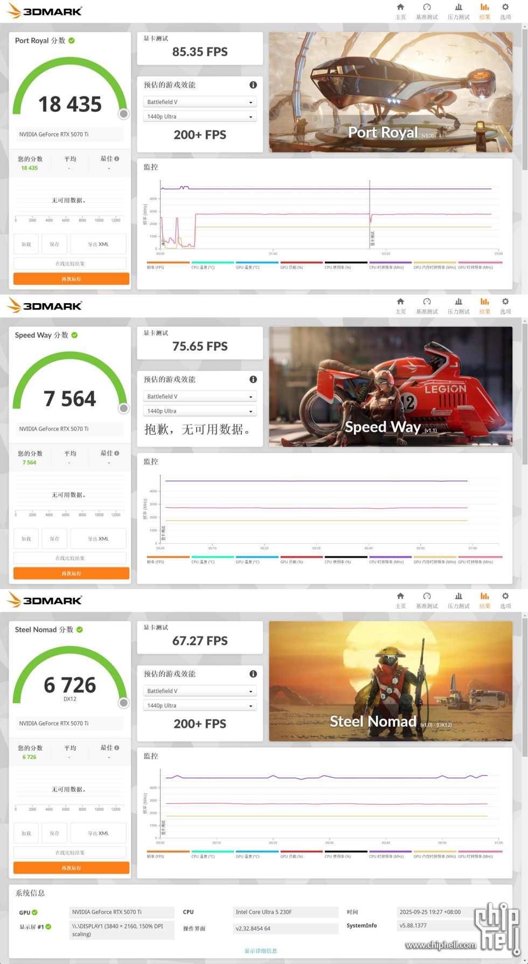Click orange 再次运行 button for Speed Way

pos(71,573)
